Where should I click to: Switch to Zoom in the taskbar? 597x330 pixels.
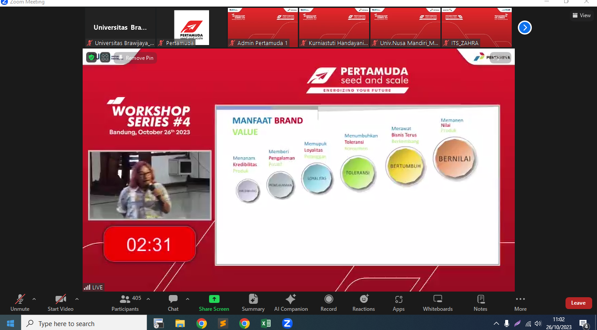coord(287,323)
